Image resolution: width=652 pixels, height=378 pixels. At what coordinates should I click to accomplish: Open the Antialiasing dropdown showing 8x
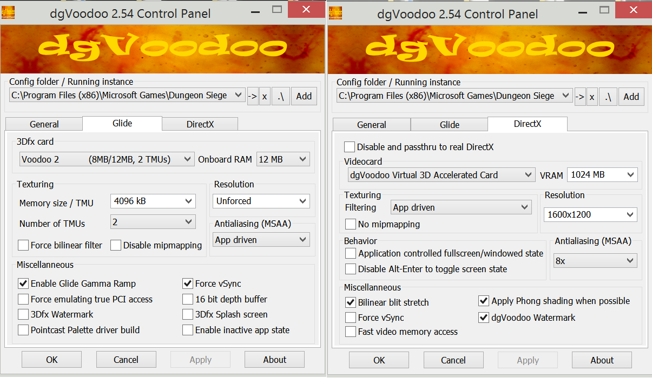tap(595, 261)
